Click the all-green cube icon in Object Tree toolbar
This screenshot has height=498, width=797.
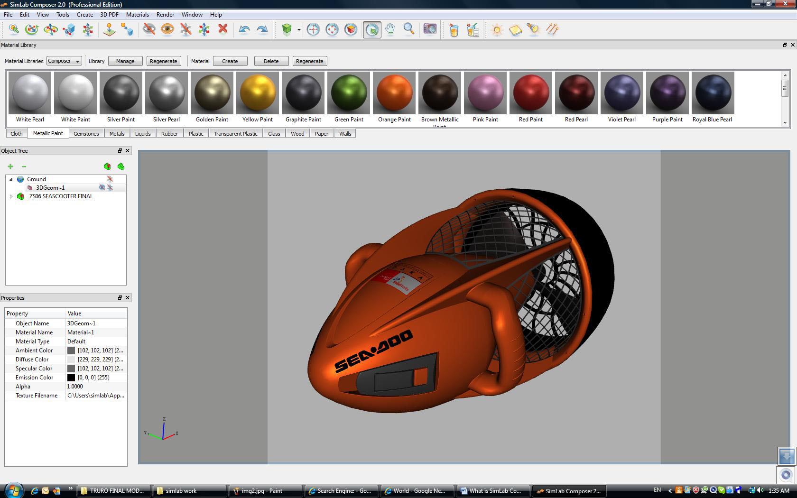coord(121,166)
